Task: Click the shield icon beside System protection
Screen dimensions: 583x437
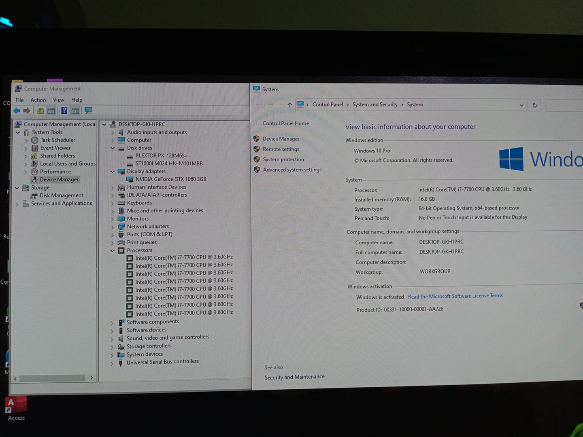Action: click(x=256, y=159)
